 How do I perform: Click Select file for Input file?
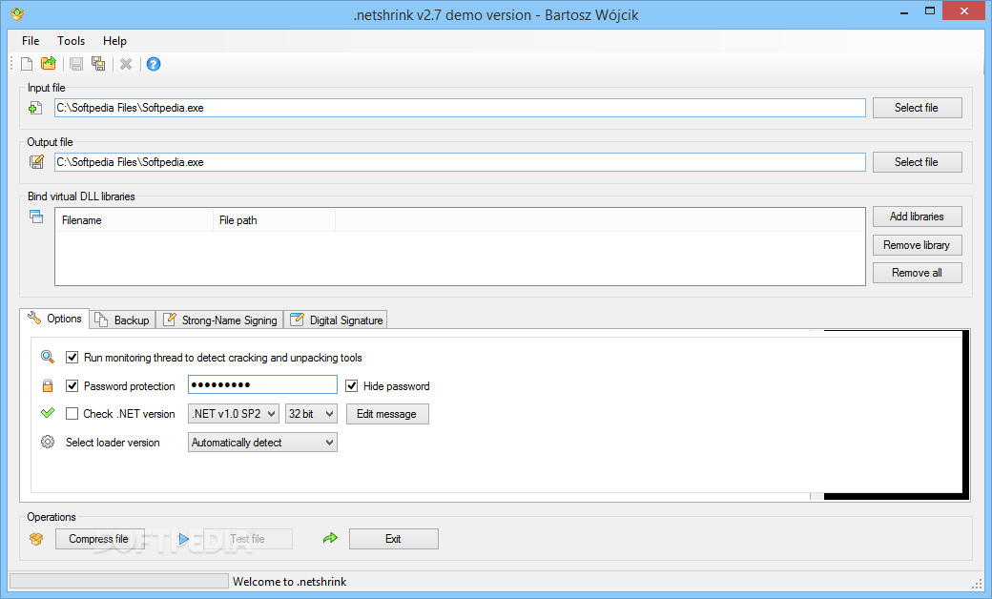point(917,108)
